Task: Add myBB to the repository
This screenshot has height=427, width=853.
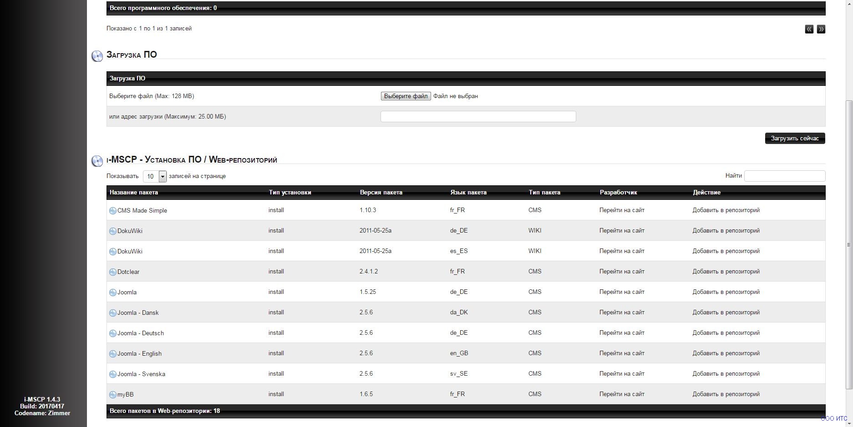Action: coord(726,394)
